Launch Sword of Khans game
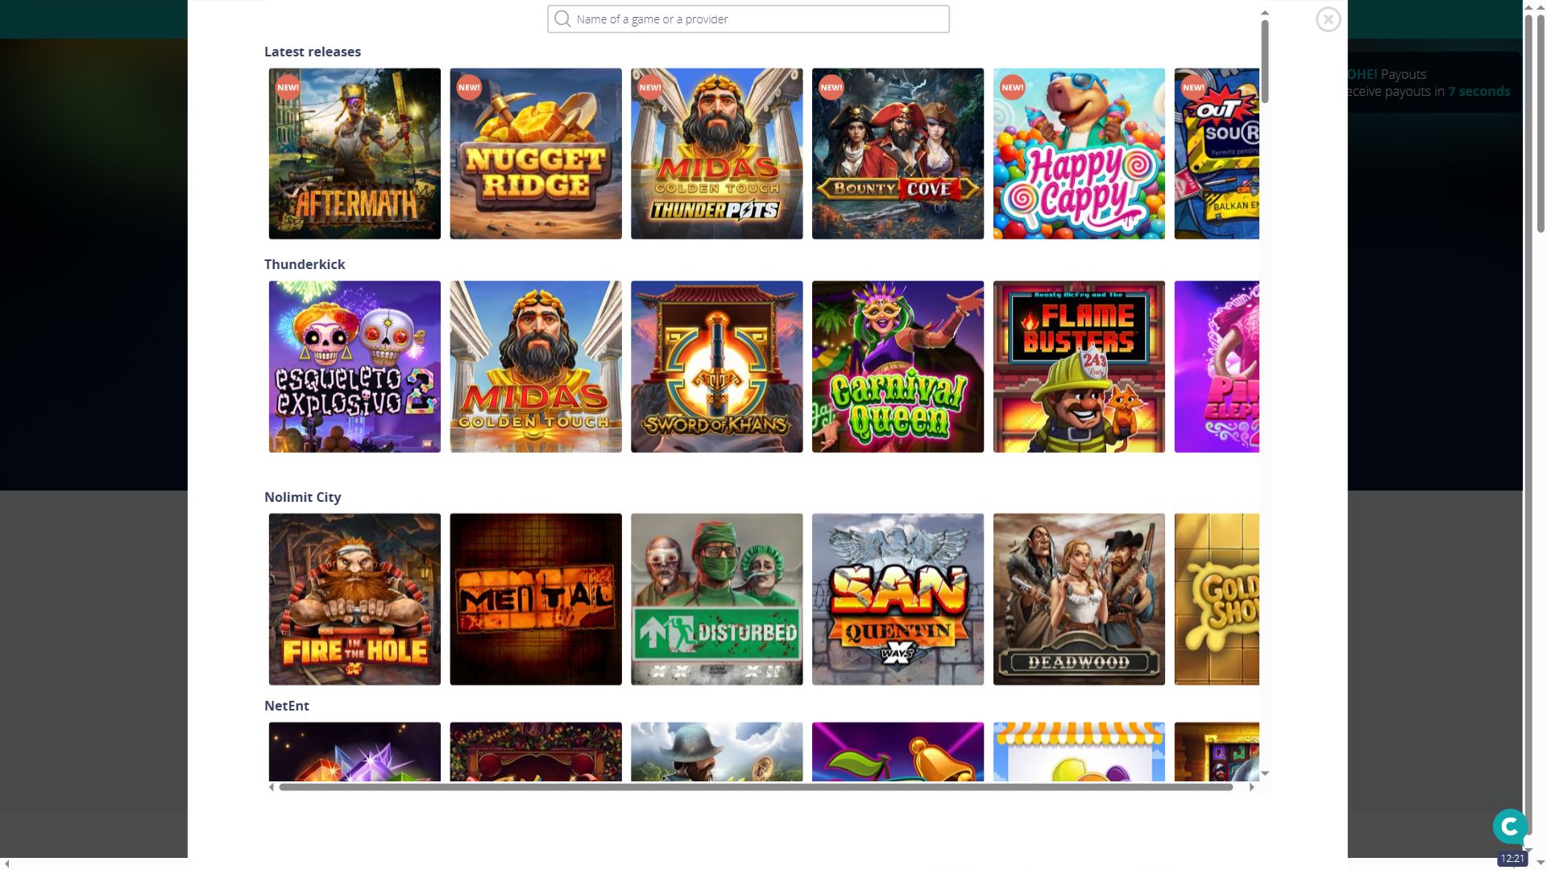Viewport: 1547px width, 870px height. coord(717,367)
